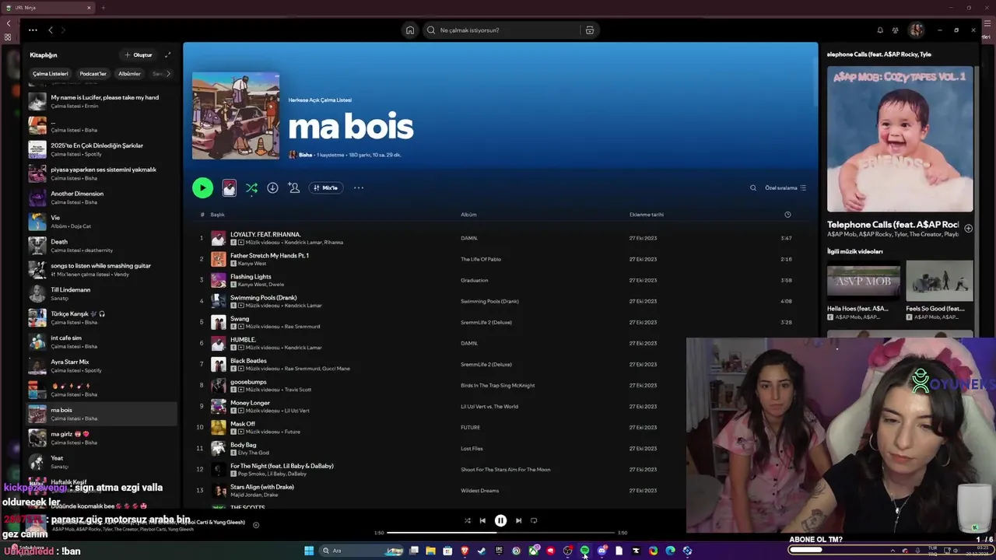Open the notifications bell
Screen dimensions: 996x560
880,30
